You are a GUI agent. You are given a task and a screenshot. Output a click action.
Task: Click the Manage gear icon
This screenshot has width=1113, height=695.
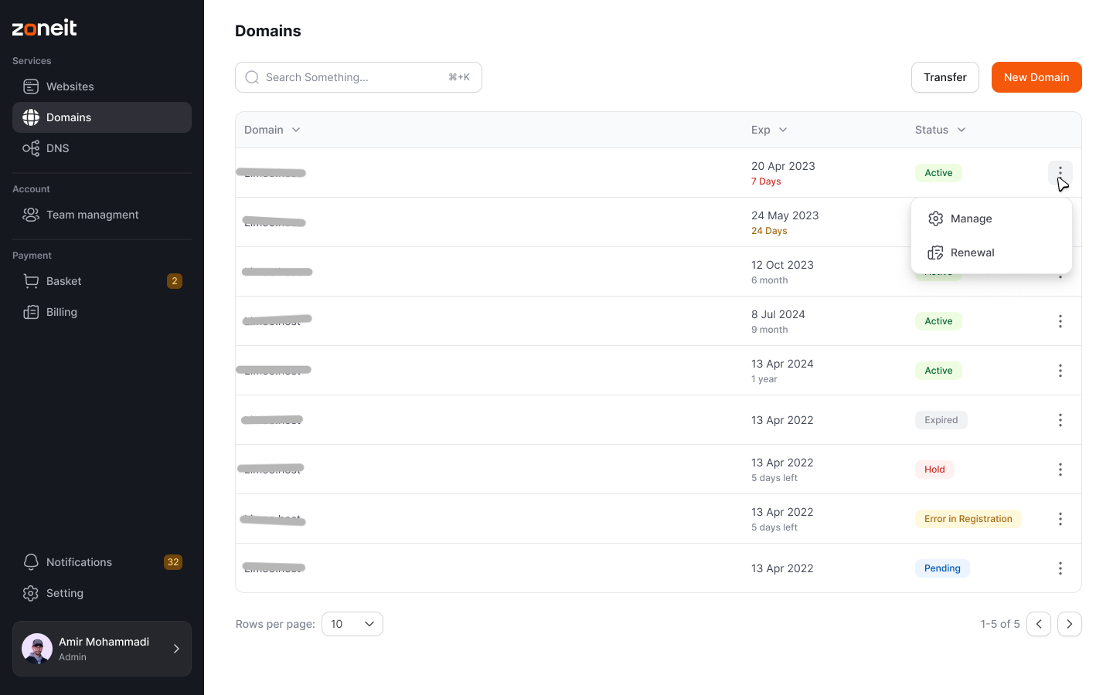coord(936,219)
